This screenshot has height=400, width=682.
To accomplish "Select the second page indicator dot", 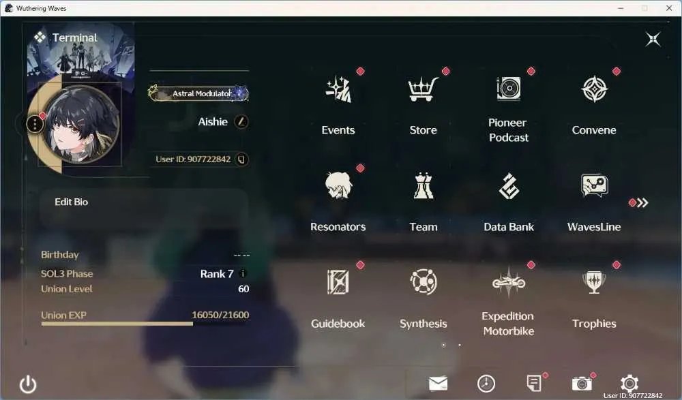I will pyautogui.click(x=460, y=345).
